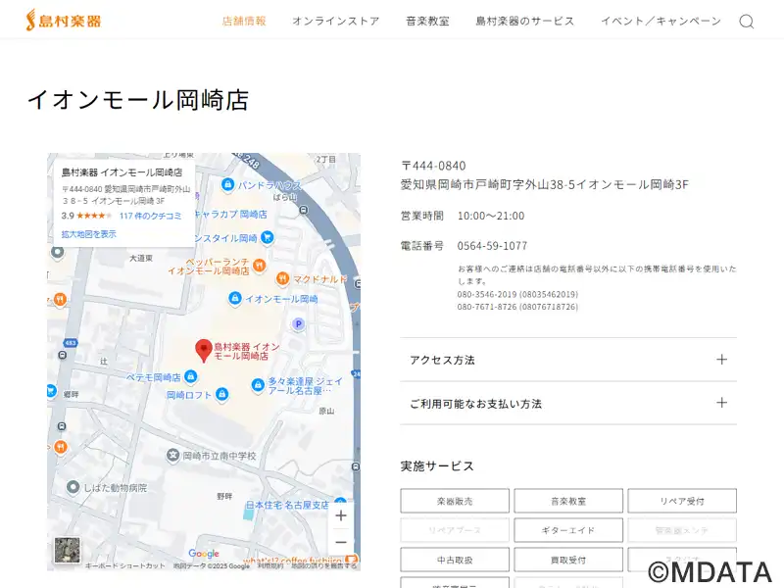
Task: Click the Shimamura Gakki logo
Action: point(64,21)
